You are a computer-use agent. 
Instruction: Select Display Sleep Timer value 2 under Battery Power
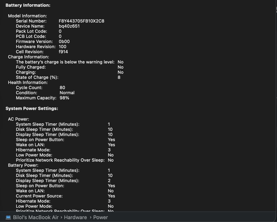[x=109, y=180]
